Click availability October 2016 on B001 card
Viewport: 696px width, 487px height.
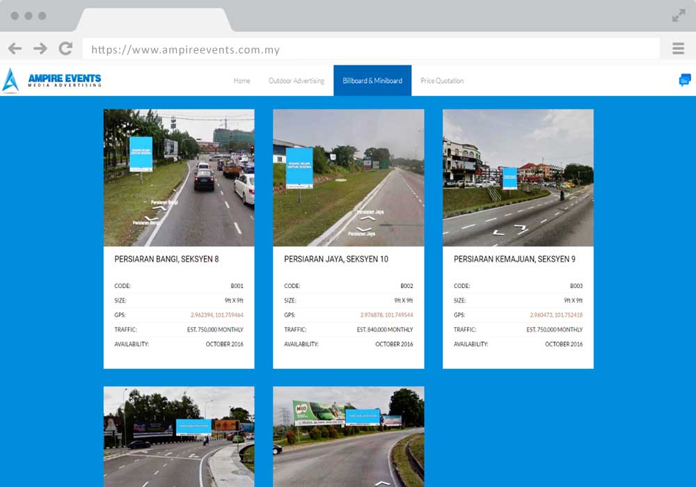(225, 344)
